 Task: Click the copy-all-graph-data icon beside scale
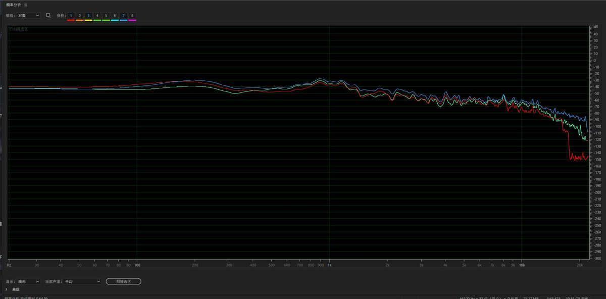coord(48,16)
